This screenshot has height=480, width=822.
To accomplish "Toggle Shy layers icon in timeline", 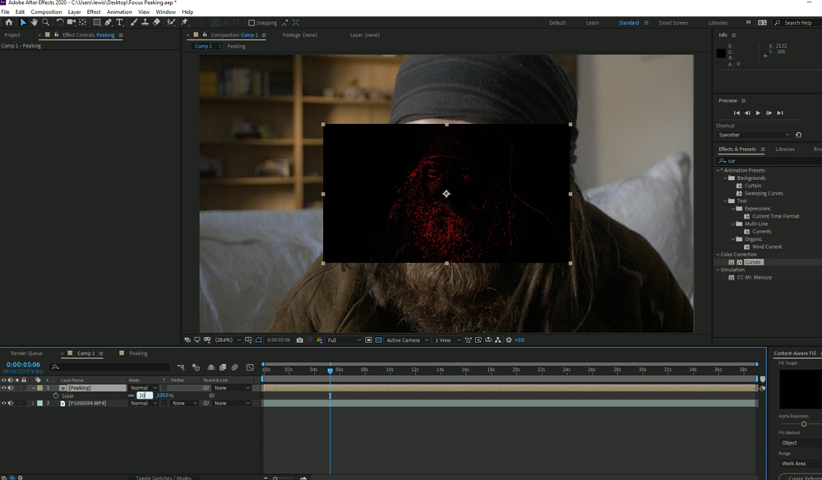I will click(210, 367).
